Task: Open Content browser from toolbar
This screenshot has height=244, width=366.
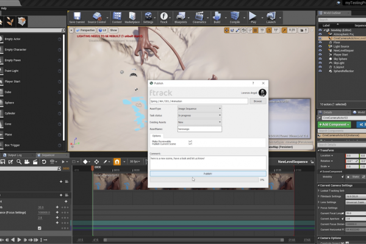Action: point(117,18)
